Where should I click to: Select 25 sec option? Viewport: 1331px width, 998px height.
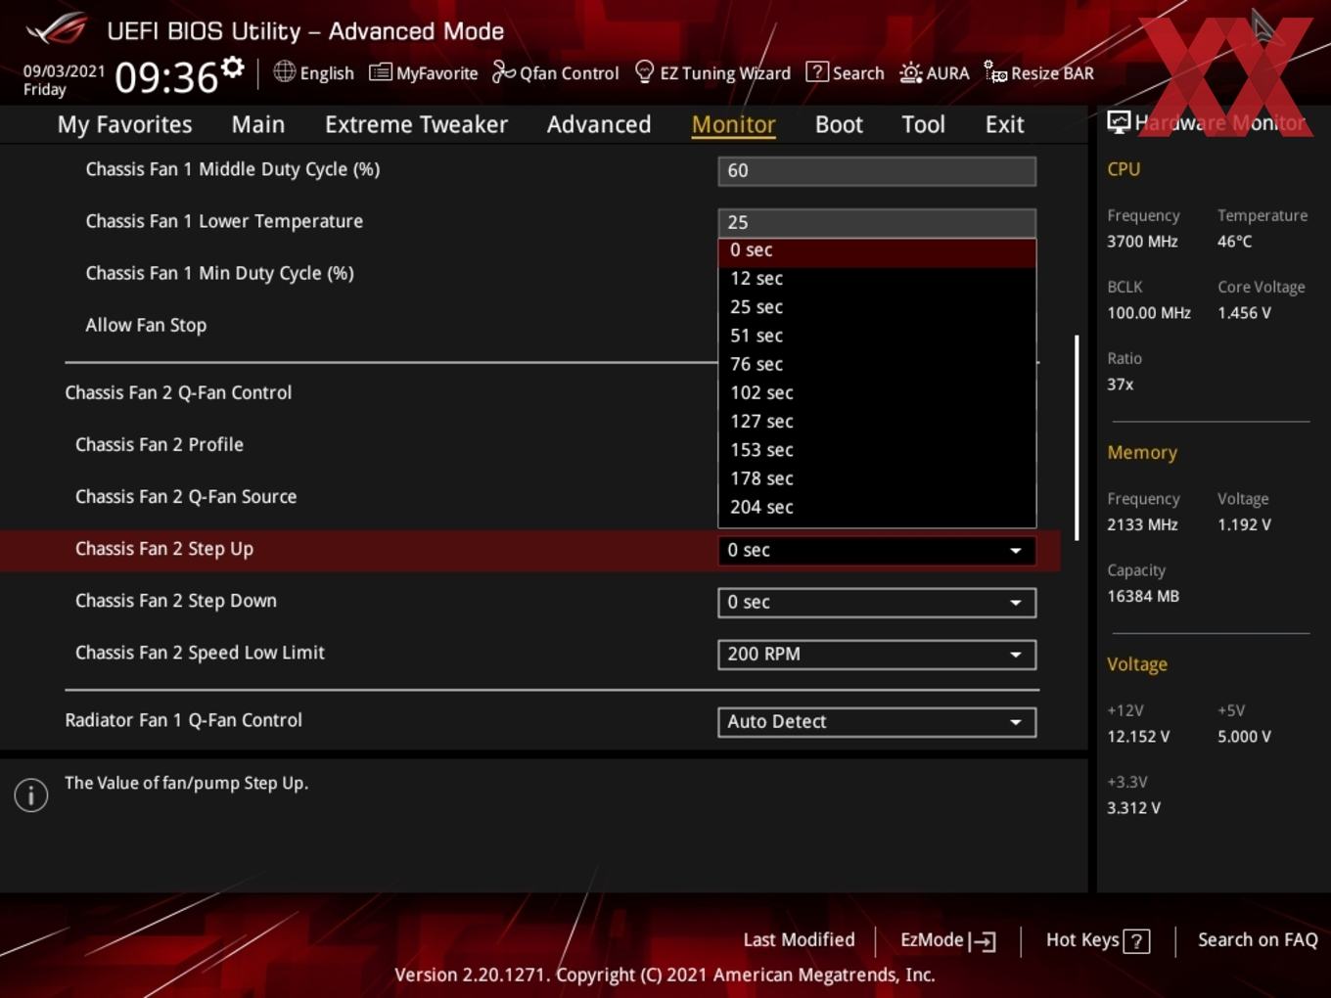click(877, 307)
